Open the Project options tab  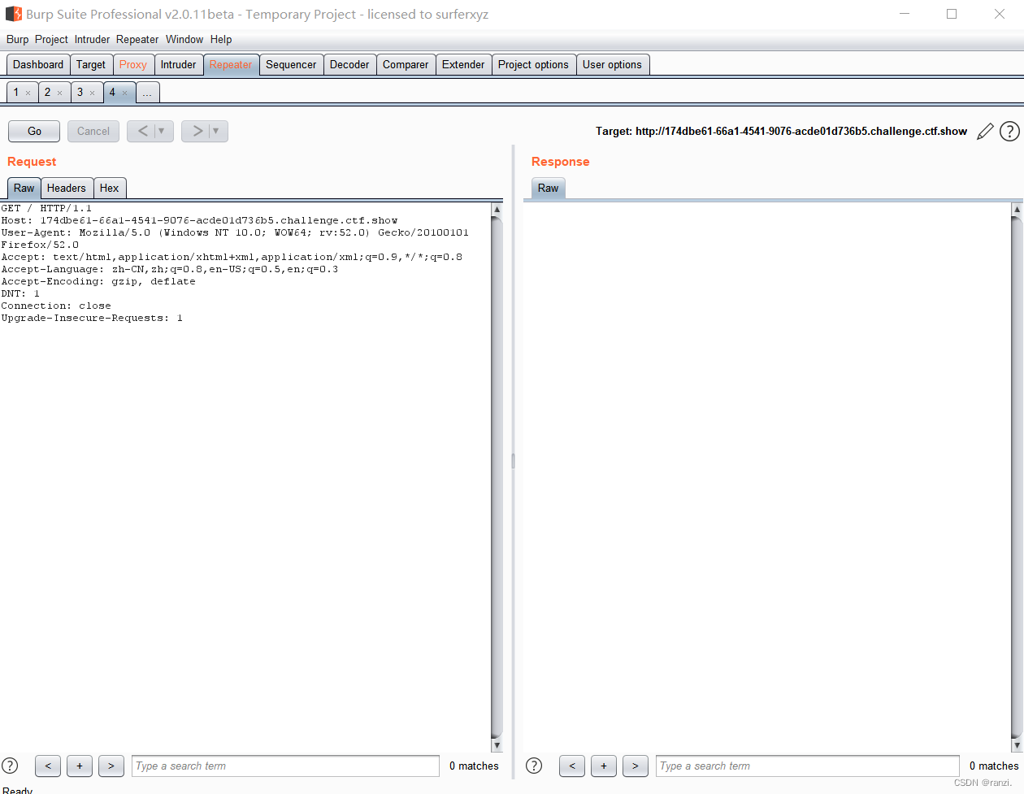click(533, 65)
